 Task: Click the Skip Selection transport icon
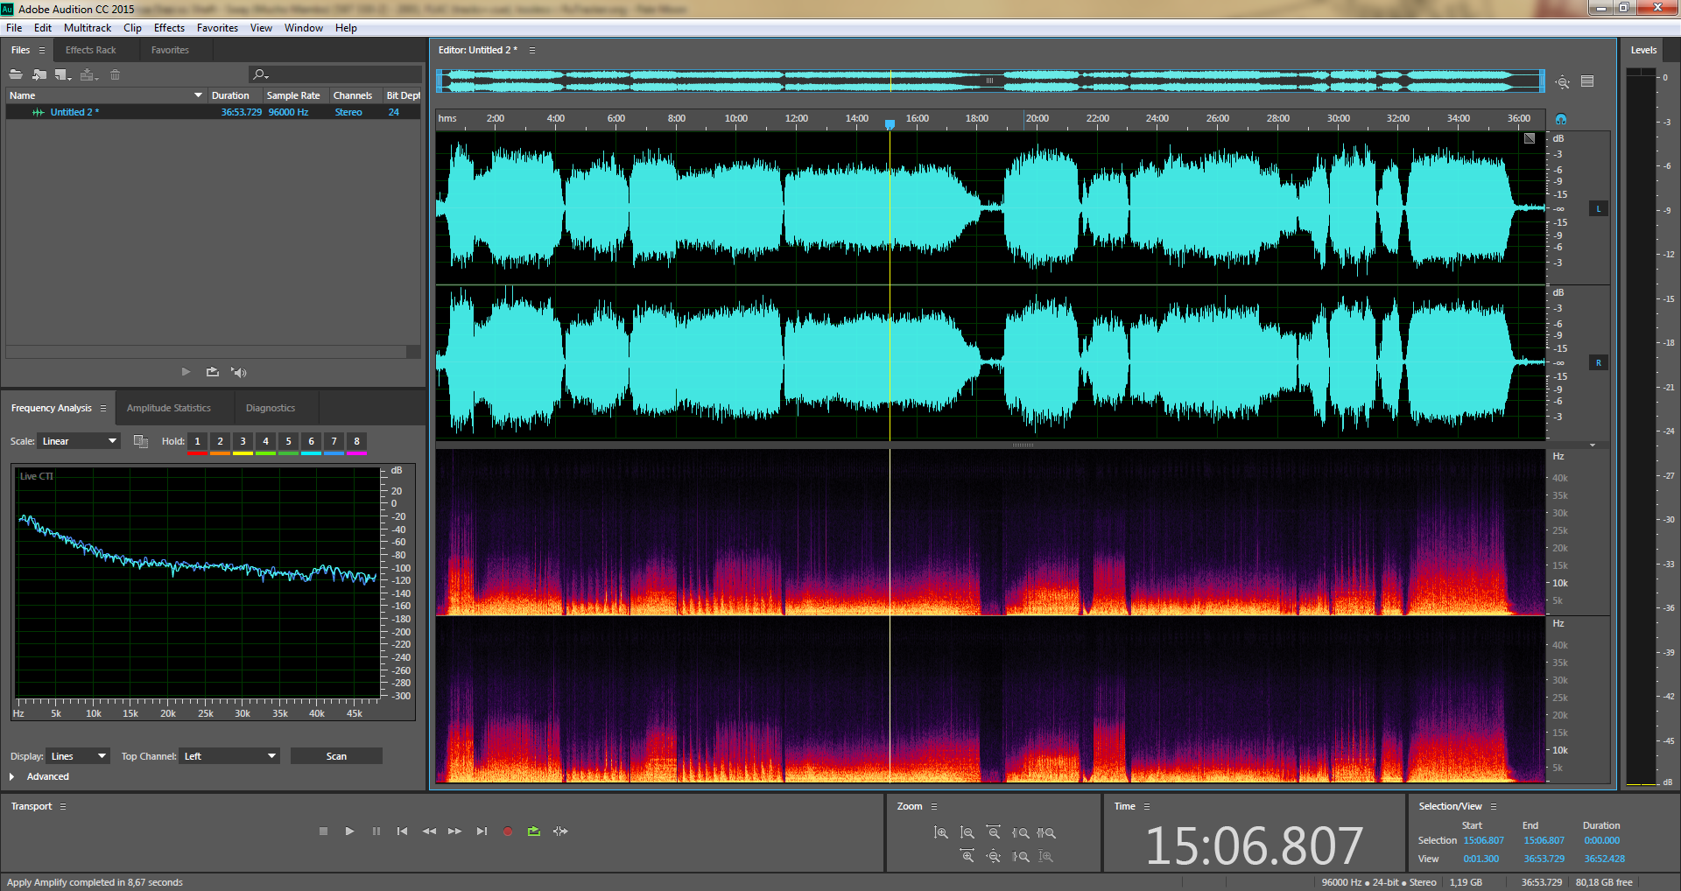point(560,831)
